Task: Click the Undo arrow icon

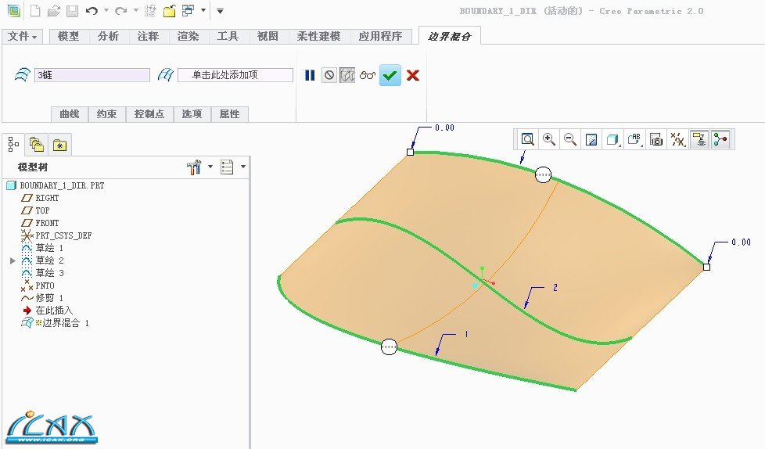Action: [x=92, y=11]
